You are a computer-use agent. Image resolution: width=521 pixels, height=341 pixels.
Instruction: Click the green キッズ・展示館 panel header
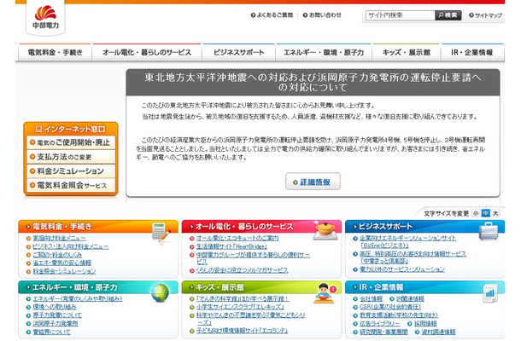pos(261,287)
